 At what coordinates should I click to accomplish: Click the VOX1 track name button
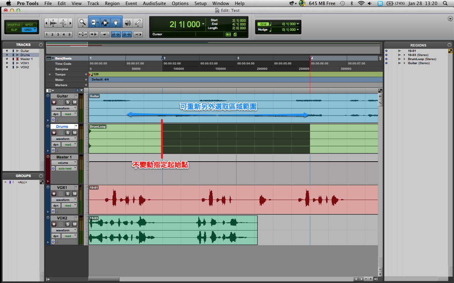62,188
